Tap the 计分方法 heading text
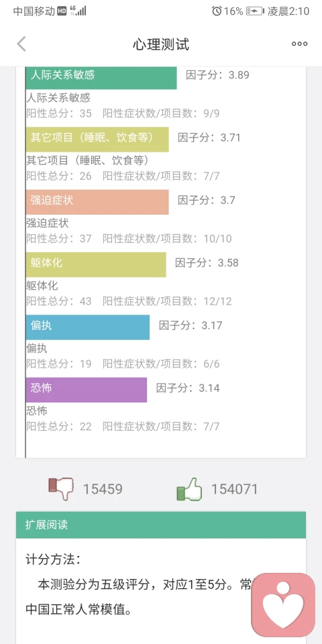 pyautogui.click(x=54, y=559)
